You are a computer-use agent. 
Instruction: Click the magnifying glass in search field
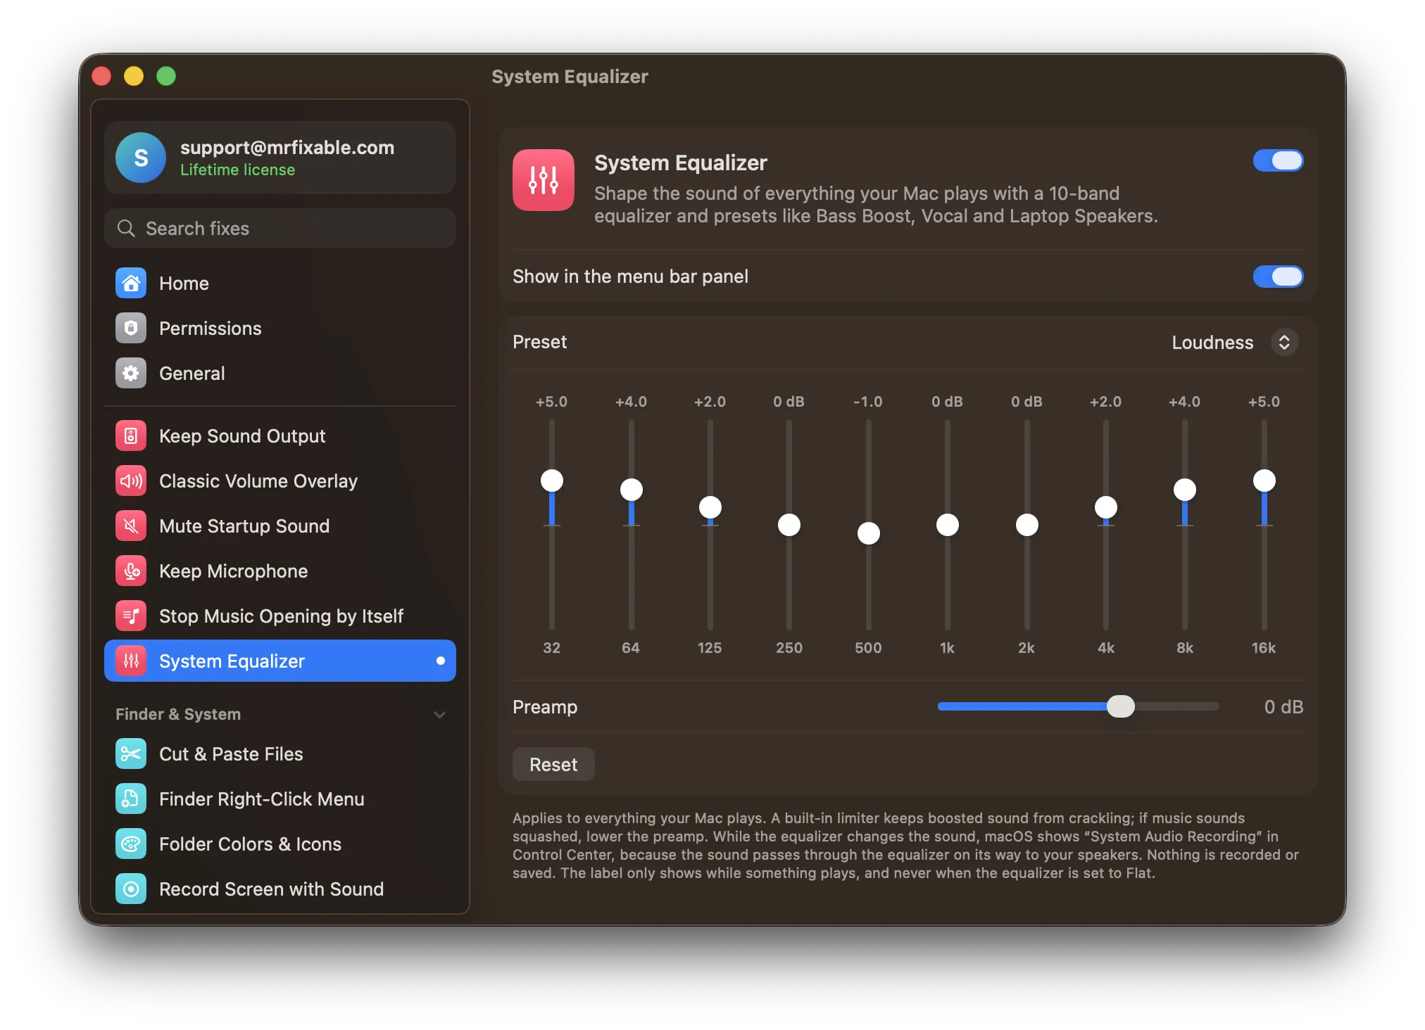click(126, 228)
